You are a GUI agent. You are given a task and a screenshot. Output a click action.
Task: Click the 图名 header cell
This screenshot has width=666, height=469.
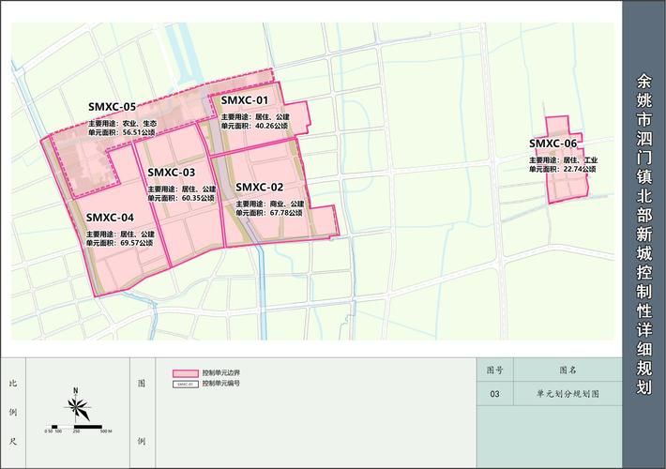[x=568, y=370]
